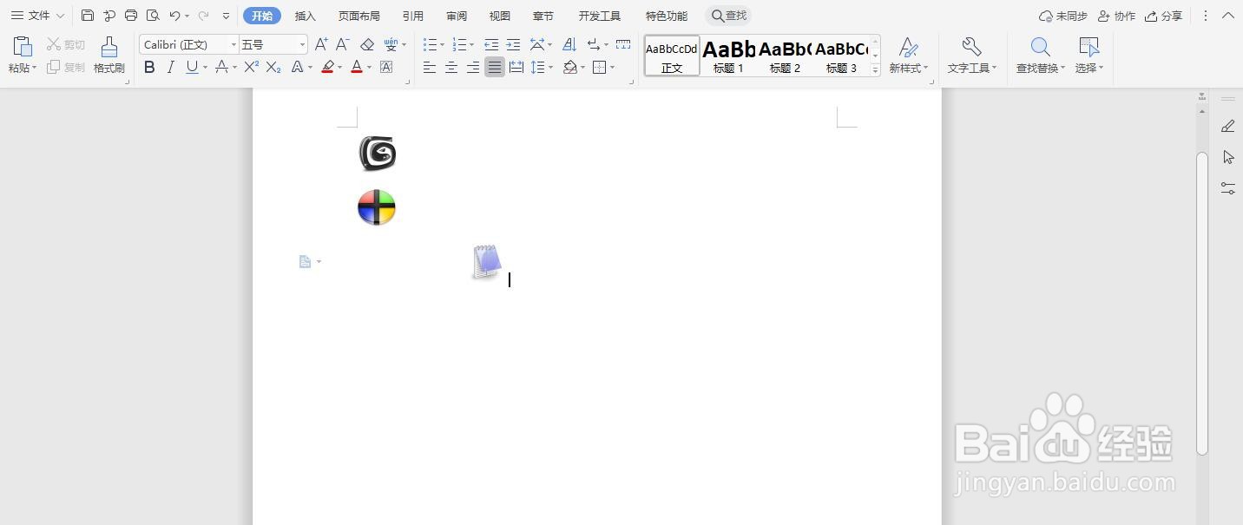This screenshot has width=1243, height=525.
Task: Toggle justified alignment button
Action: tap(495, 67)
